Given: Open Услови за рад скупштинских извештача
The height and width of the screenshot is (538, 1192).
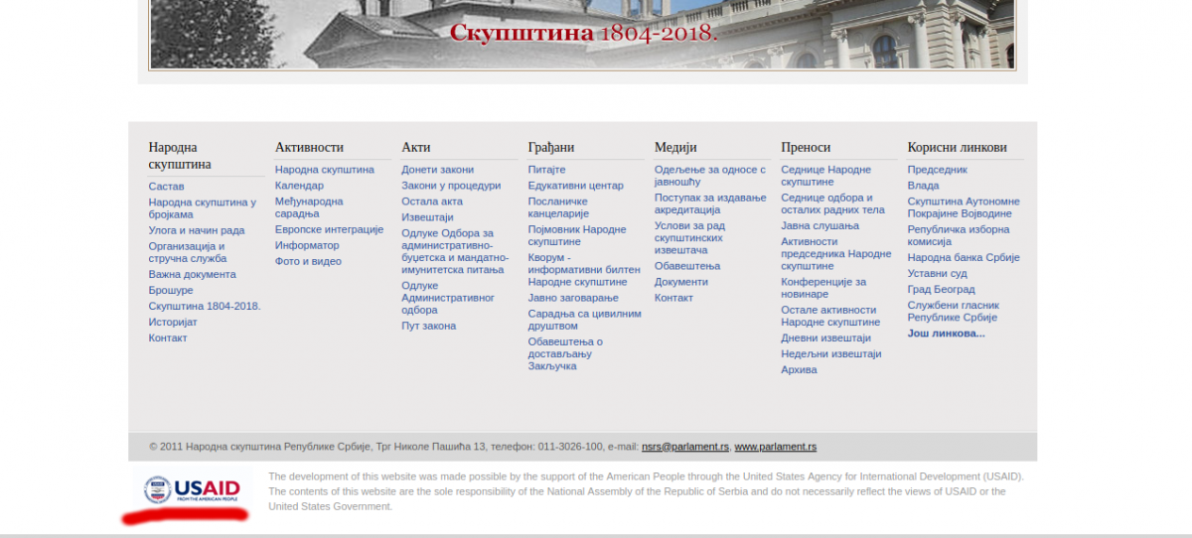Looking at the screenshot, I should tap(689, 237).
